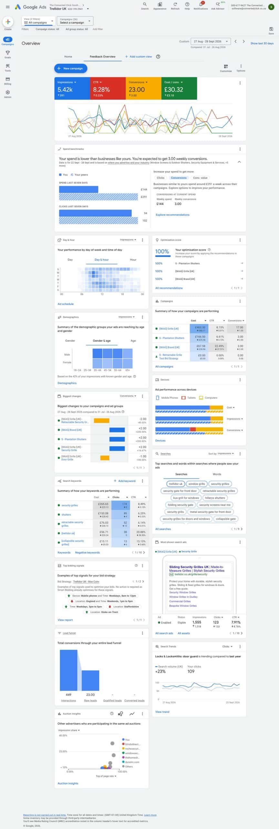Select the Hour tab in Day & hour

tap(133, 260)
